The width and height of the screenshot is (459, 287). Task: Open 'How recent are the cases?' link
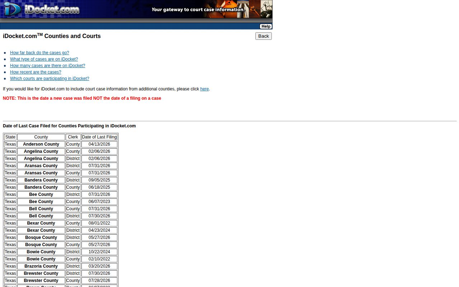click(36, 72)
